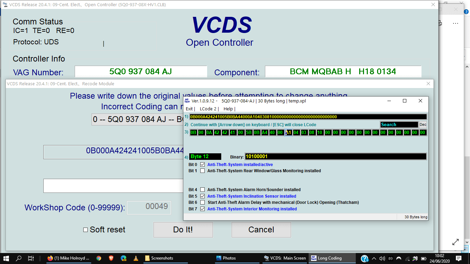
Task: Select byte 0A in the byte row
Action: coord(209,133)
